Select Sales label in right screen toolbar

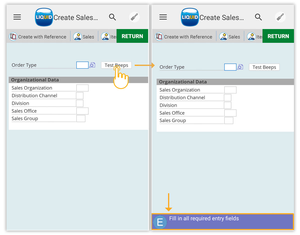234,37
